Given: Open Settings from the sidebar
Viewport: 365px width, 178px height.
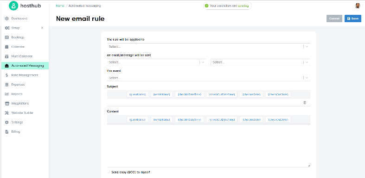Looking at the screenshot, I should (x=17, y=123).
